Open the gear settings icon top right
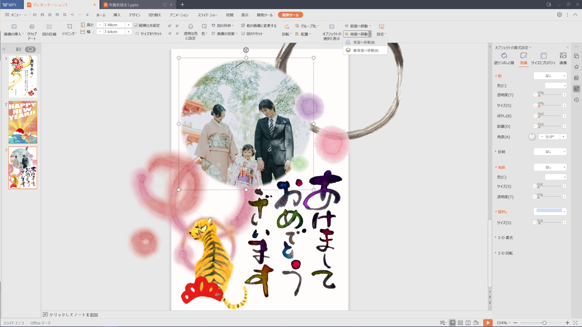 pos(559,15)
